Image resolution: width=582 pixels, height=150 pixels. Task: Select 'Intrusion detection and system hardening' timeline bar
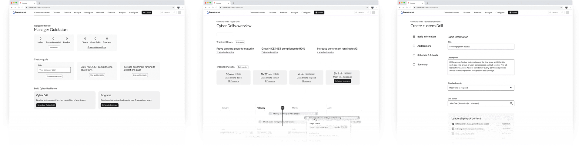[x=332, y=118]
